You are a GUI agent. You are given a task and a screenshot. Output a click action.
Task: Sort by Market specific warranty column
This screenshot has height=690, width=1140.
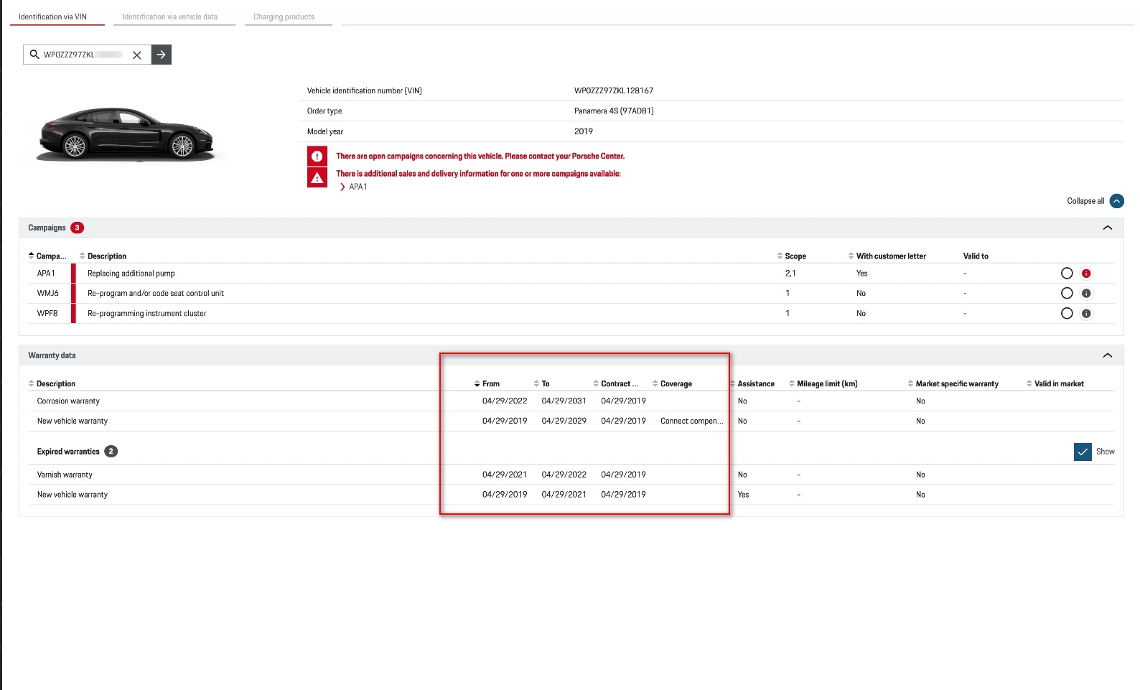tap(953, 384)
